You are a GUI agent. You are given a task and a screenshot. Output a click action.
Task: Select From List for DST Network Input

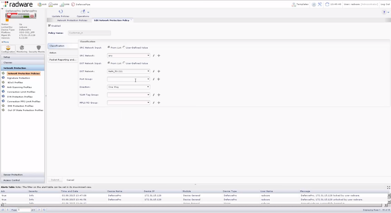click(x=109, y=63)
